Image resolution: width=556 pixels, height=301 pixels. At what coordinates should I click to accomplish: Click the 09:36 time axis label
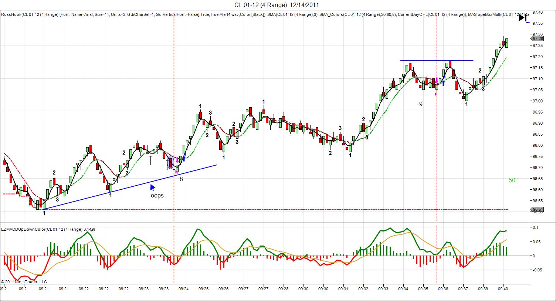pyautogui.click(x=443, y=289)
